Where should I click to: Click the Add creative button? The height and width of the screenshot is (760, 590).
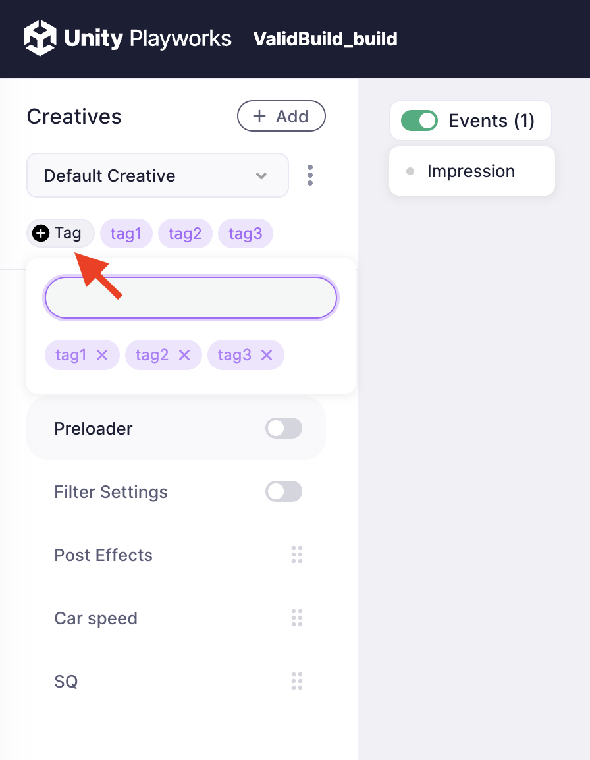281,117
